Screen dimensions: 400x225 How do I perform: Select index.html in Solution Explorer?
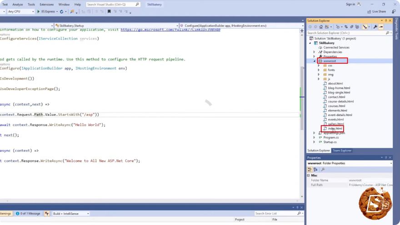click(335, 129)
